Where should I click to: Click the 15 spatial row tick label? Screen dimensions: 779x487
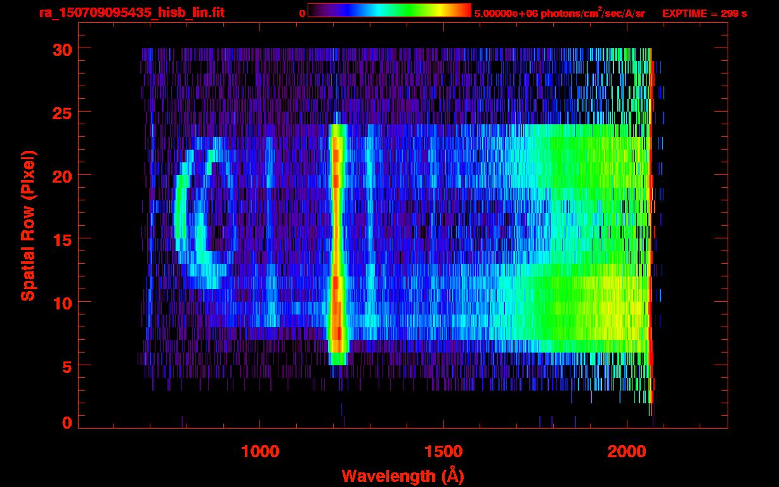tap(62, 239)
